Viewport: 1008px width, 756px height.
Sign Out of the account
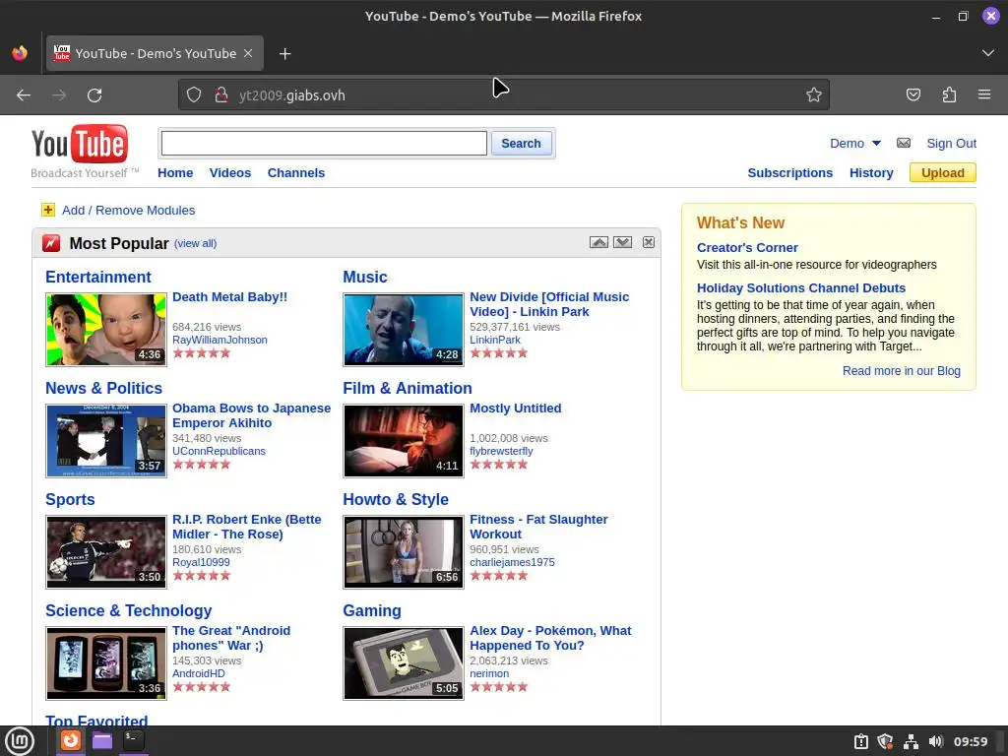[x=952, y=144]
